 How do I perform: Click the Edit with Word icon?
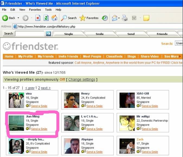tap(134, 18)
